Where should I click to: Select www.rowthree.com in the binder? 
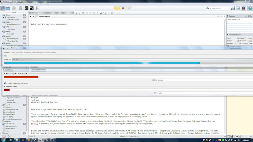12,110
